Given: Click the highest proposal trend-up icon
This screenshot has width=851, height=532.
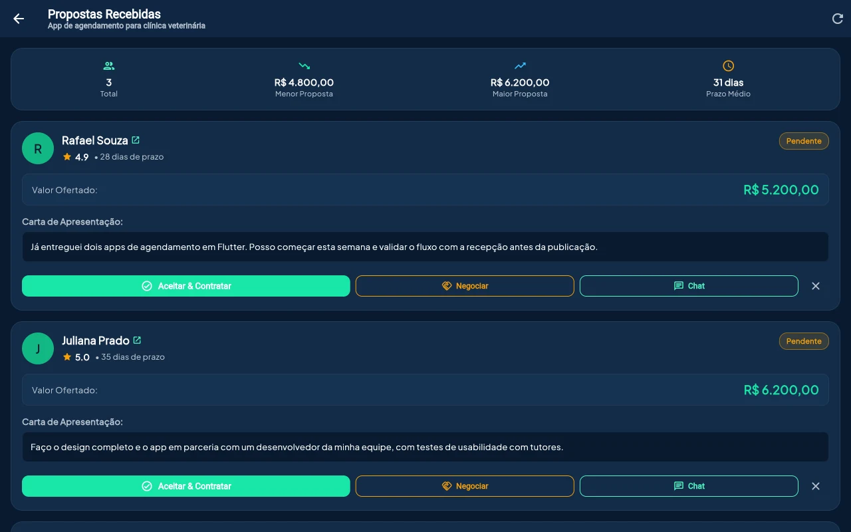Looking at the screenshot, I should click(520, 66).
